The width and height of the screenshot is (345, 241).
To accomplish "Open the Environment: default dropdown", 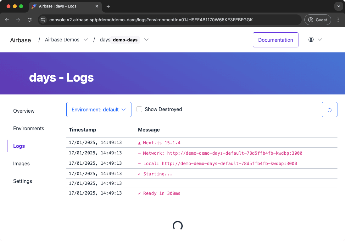I will pyautogui.click(x=99, y=109).
